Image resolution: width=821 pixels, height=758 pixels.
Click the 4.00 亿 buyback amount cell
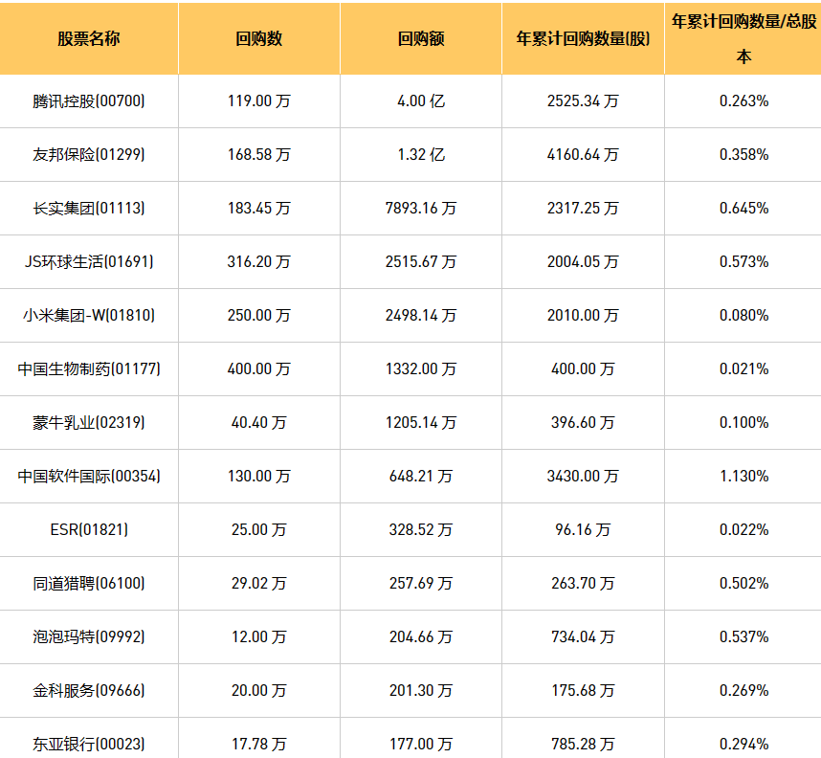click(421, 100)
